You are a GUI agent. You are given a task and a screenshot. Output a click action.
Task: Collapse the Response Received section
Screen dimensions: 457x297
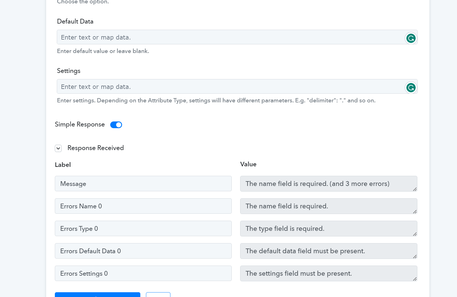point(58,148)
